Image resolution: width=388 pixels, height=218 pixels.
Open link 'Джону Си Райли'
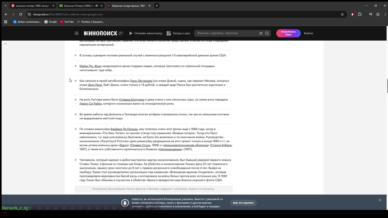(91, 104)
